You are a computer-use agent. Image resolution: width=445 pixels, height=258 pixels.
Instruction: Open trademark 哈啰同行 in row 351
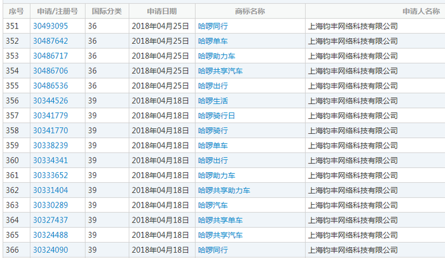pyautogui.click(x=213, y=26)
